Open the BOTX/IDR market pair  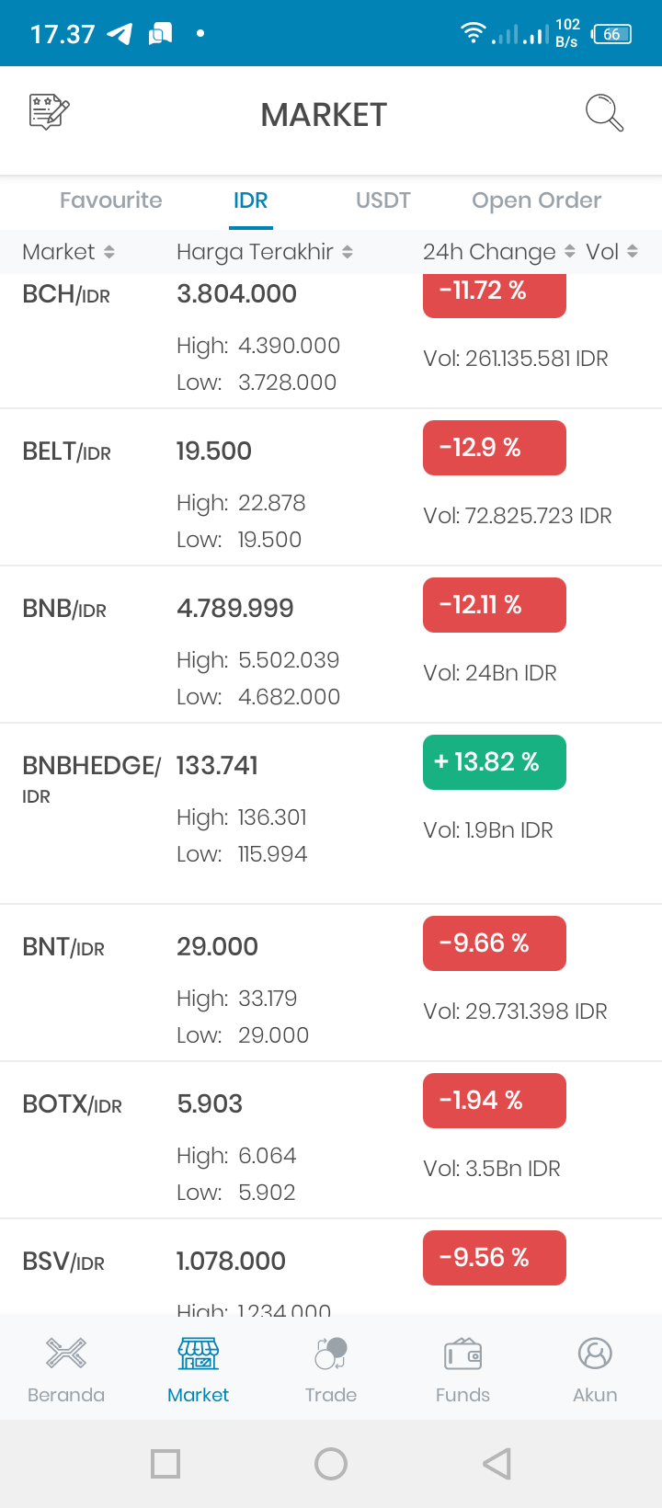click(x=72, y=1104)
